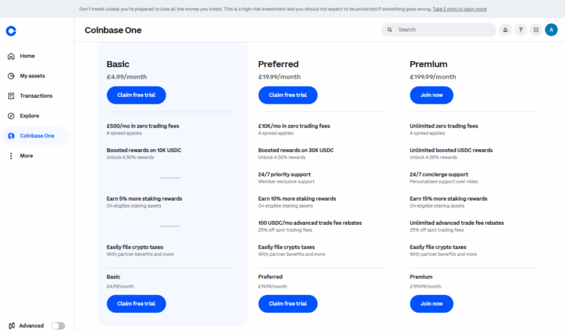Click into the Search field
The width and height of the screenshot is (565, 331).
pos(444,30)
